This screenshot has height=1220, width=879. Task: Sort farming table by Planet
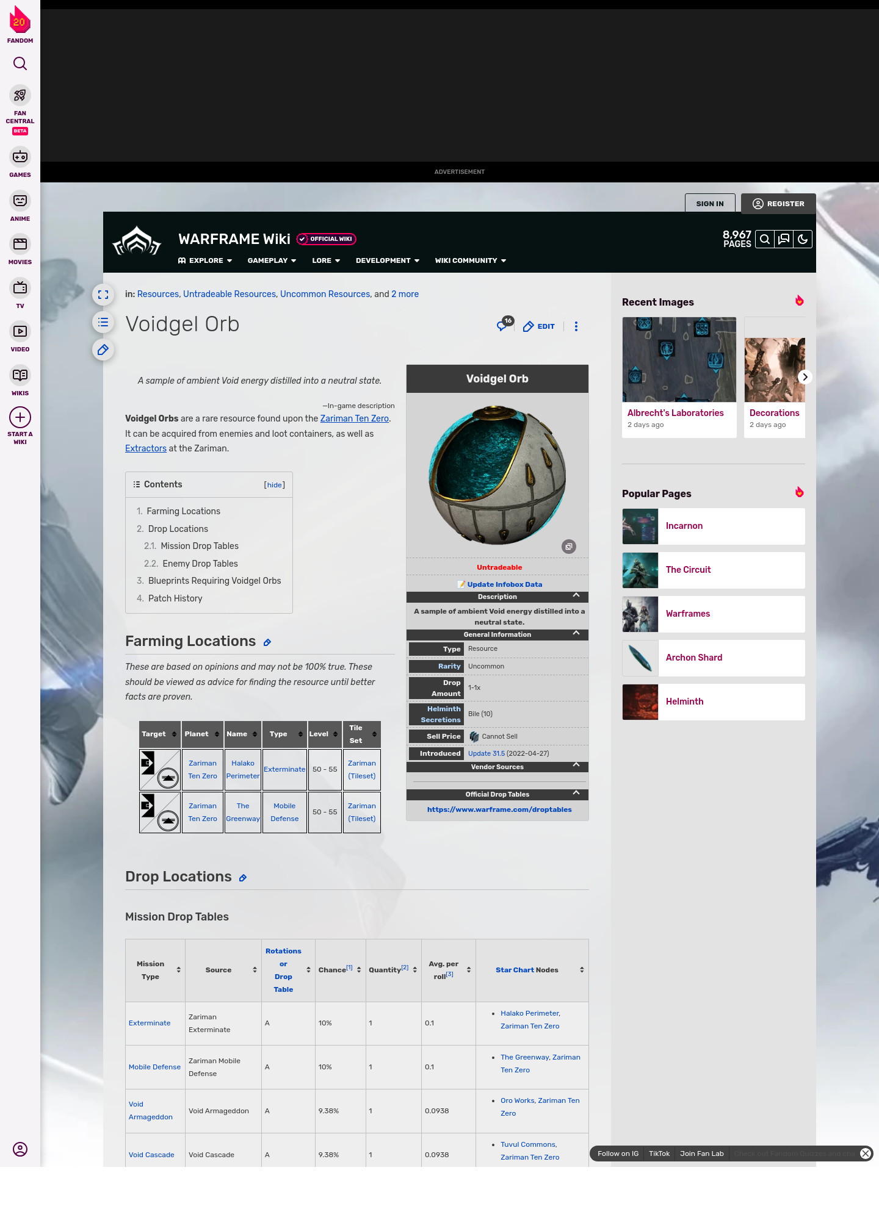coord(202,734)
